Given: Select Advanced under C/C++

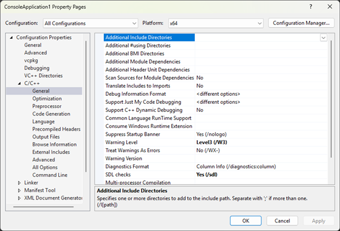Looking at the screenshot, I should (44, 160).
